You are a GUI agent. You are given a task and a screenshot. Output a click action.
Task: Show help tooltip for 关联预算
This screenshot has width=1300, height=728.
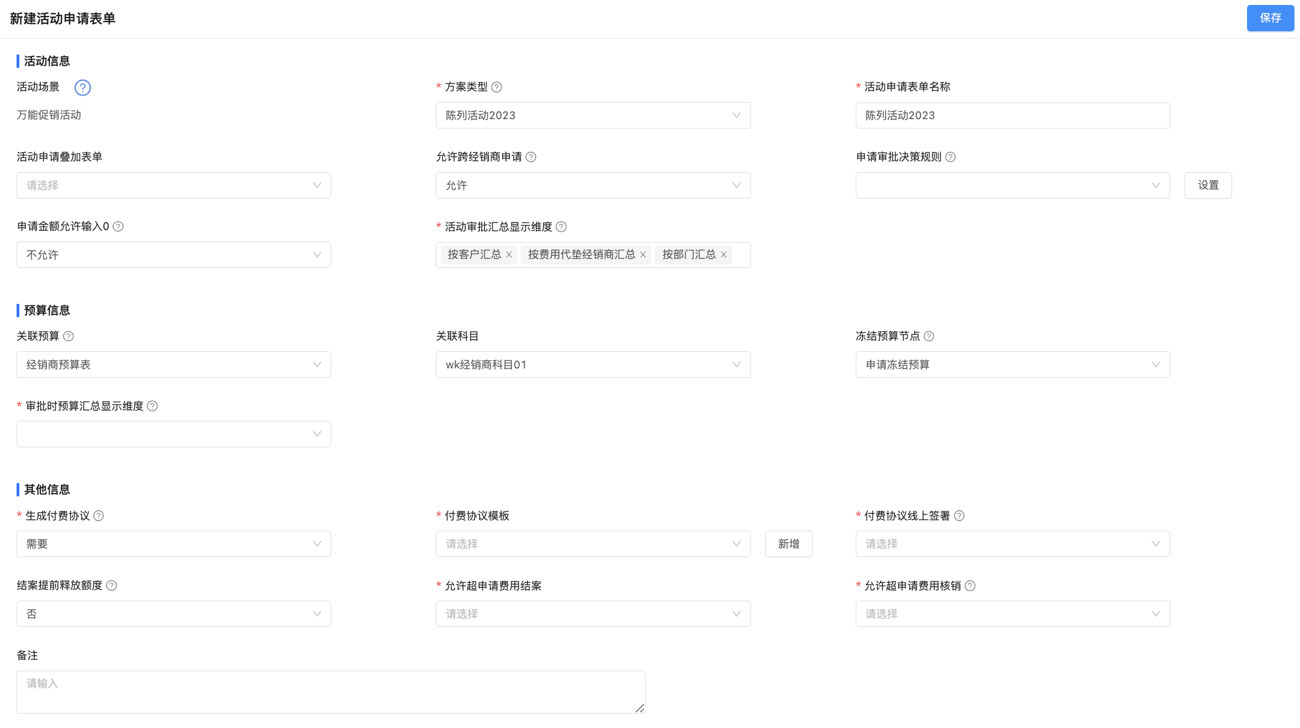tap(68, 336)
